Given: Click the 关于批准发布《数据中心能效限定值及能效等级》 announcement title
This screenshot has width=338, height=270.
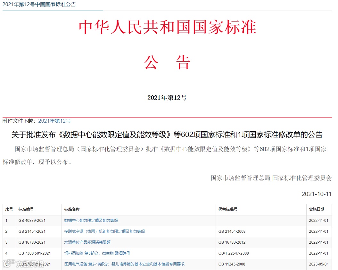Looking at the screenshot, I should [167, 135].
